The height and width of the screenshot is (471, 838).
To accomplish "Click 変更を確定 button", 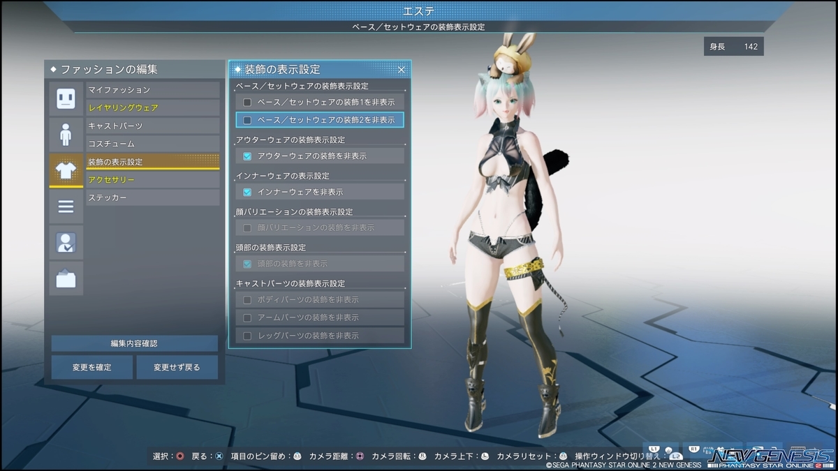I will [91, 367].
